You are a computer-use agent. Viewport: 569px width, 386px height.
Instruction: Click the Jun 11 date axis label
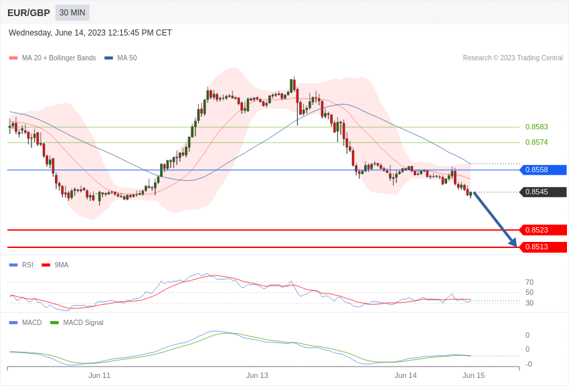coord(100,375)
